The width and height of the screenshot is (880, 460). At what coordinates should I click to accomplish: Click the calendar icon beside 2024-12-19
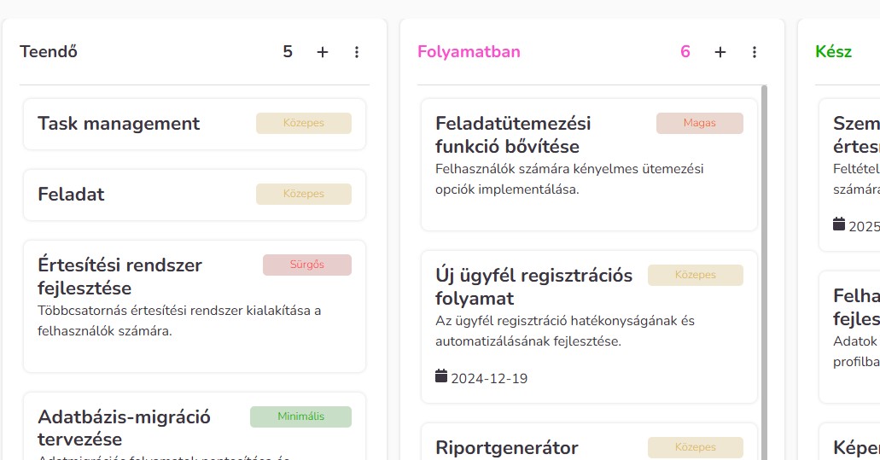(441, 376)
